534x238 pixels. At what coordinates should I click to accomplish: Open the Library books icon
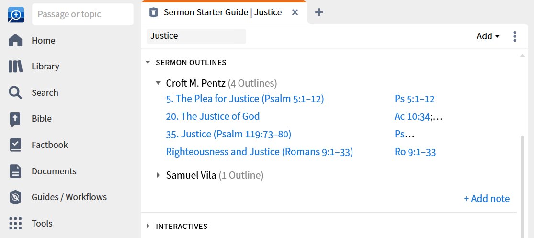coord(15,67)
